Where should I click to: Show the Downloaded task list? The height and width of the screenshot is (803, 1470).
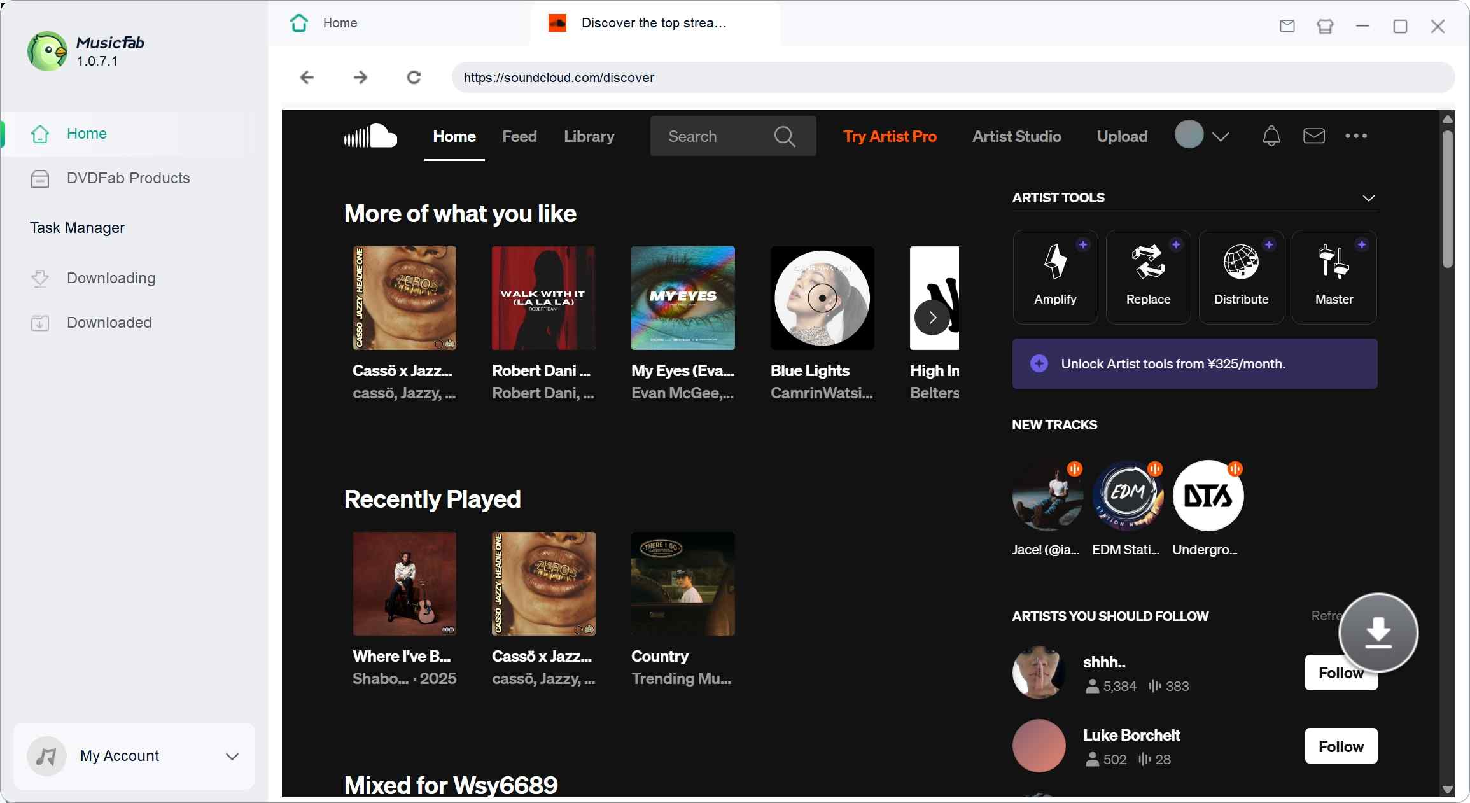[x=134, y=323]
